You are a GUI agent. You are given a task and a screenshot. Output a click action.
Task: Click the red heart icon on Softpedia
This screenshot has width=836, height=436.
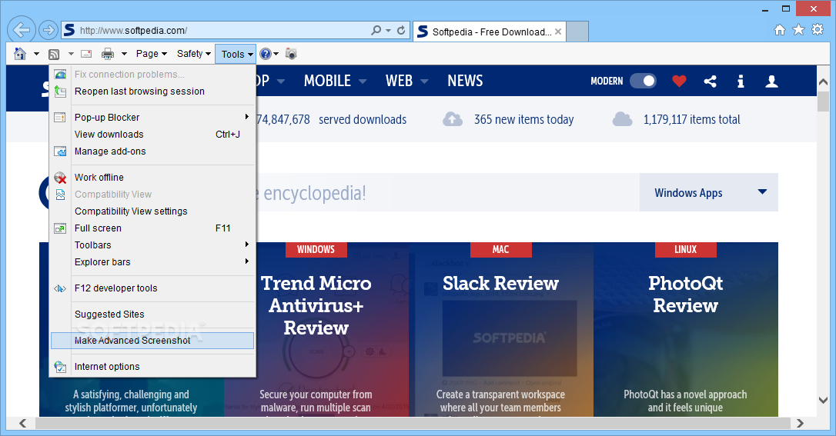(679, 81)
